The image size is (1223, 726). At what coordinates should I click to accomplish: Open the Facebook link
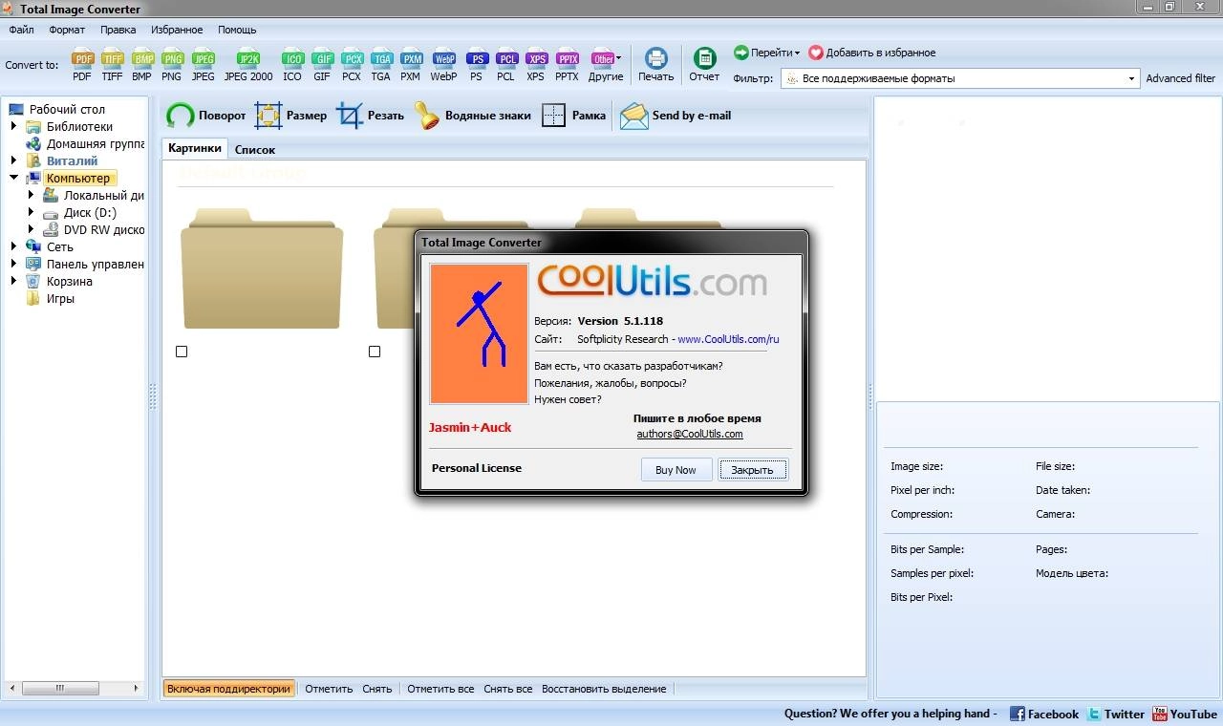click(x=1044, y=714)
